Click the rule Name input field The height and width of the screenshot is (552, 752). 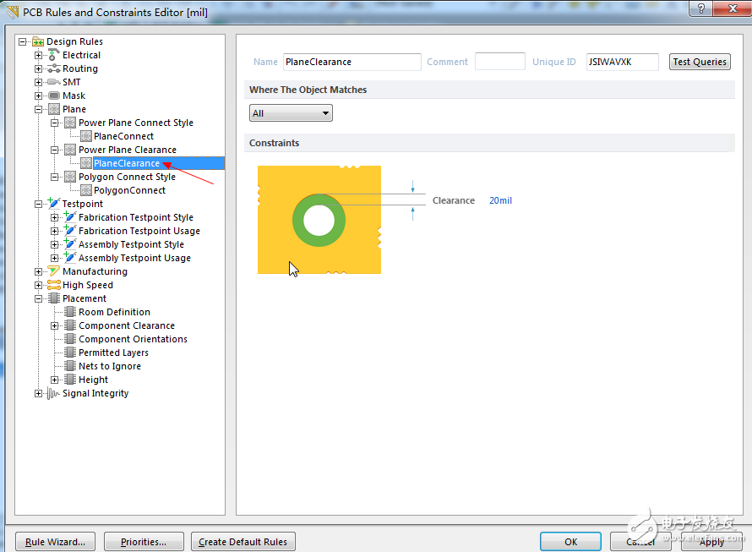pos(352,62)
